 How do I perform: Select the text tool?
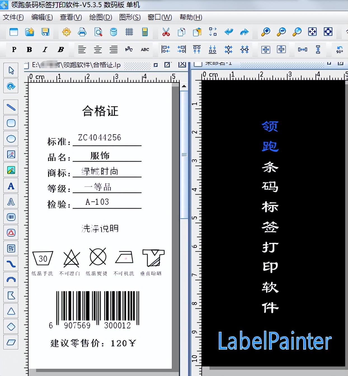click(x=11, y=185)
